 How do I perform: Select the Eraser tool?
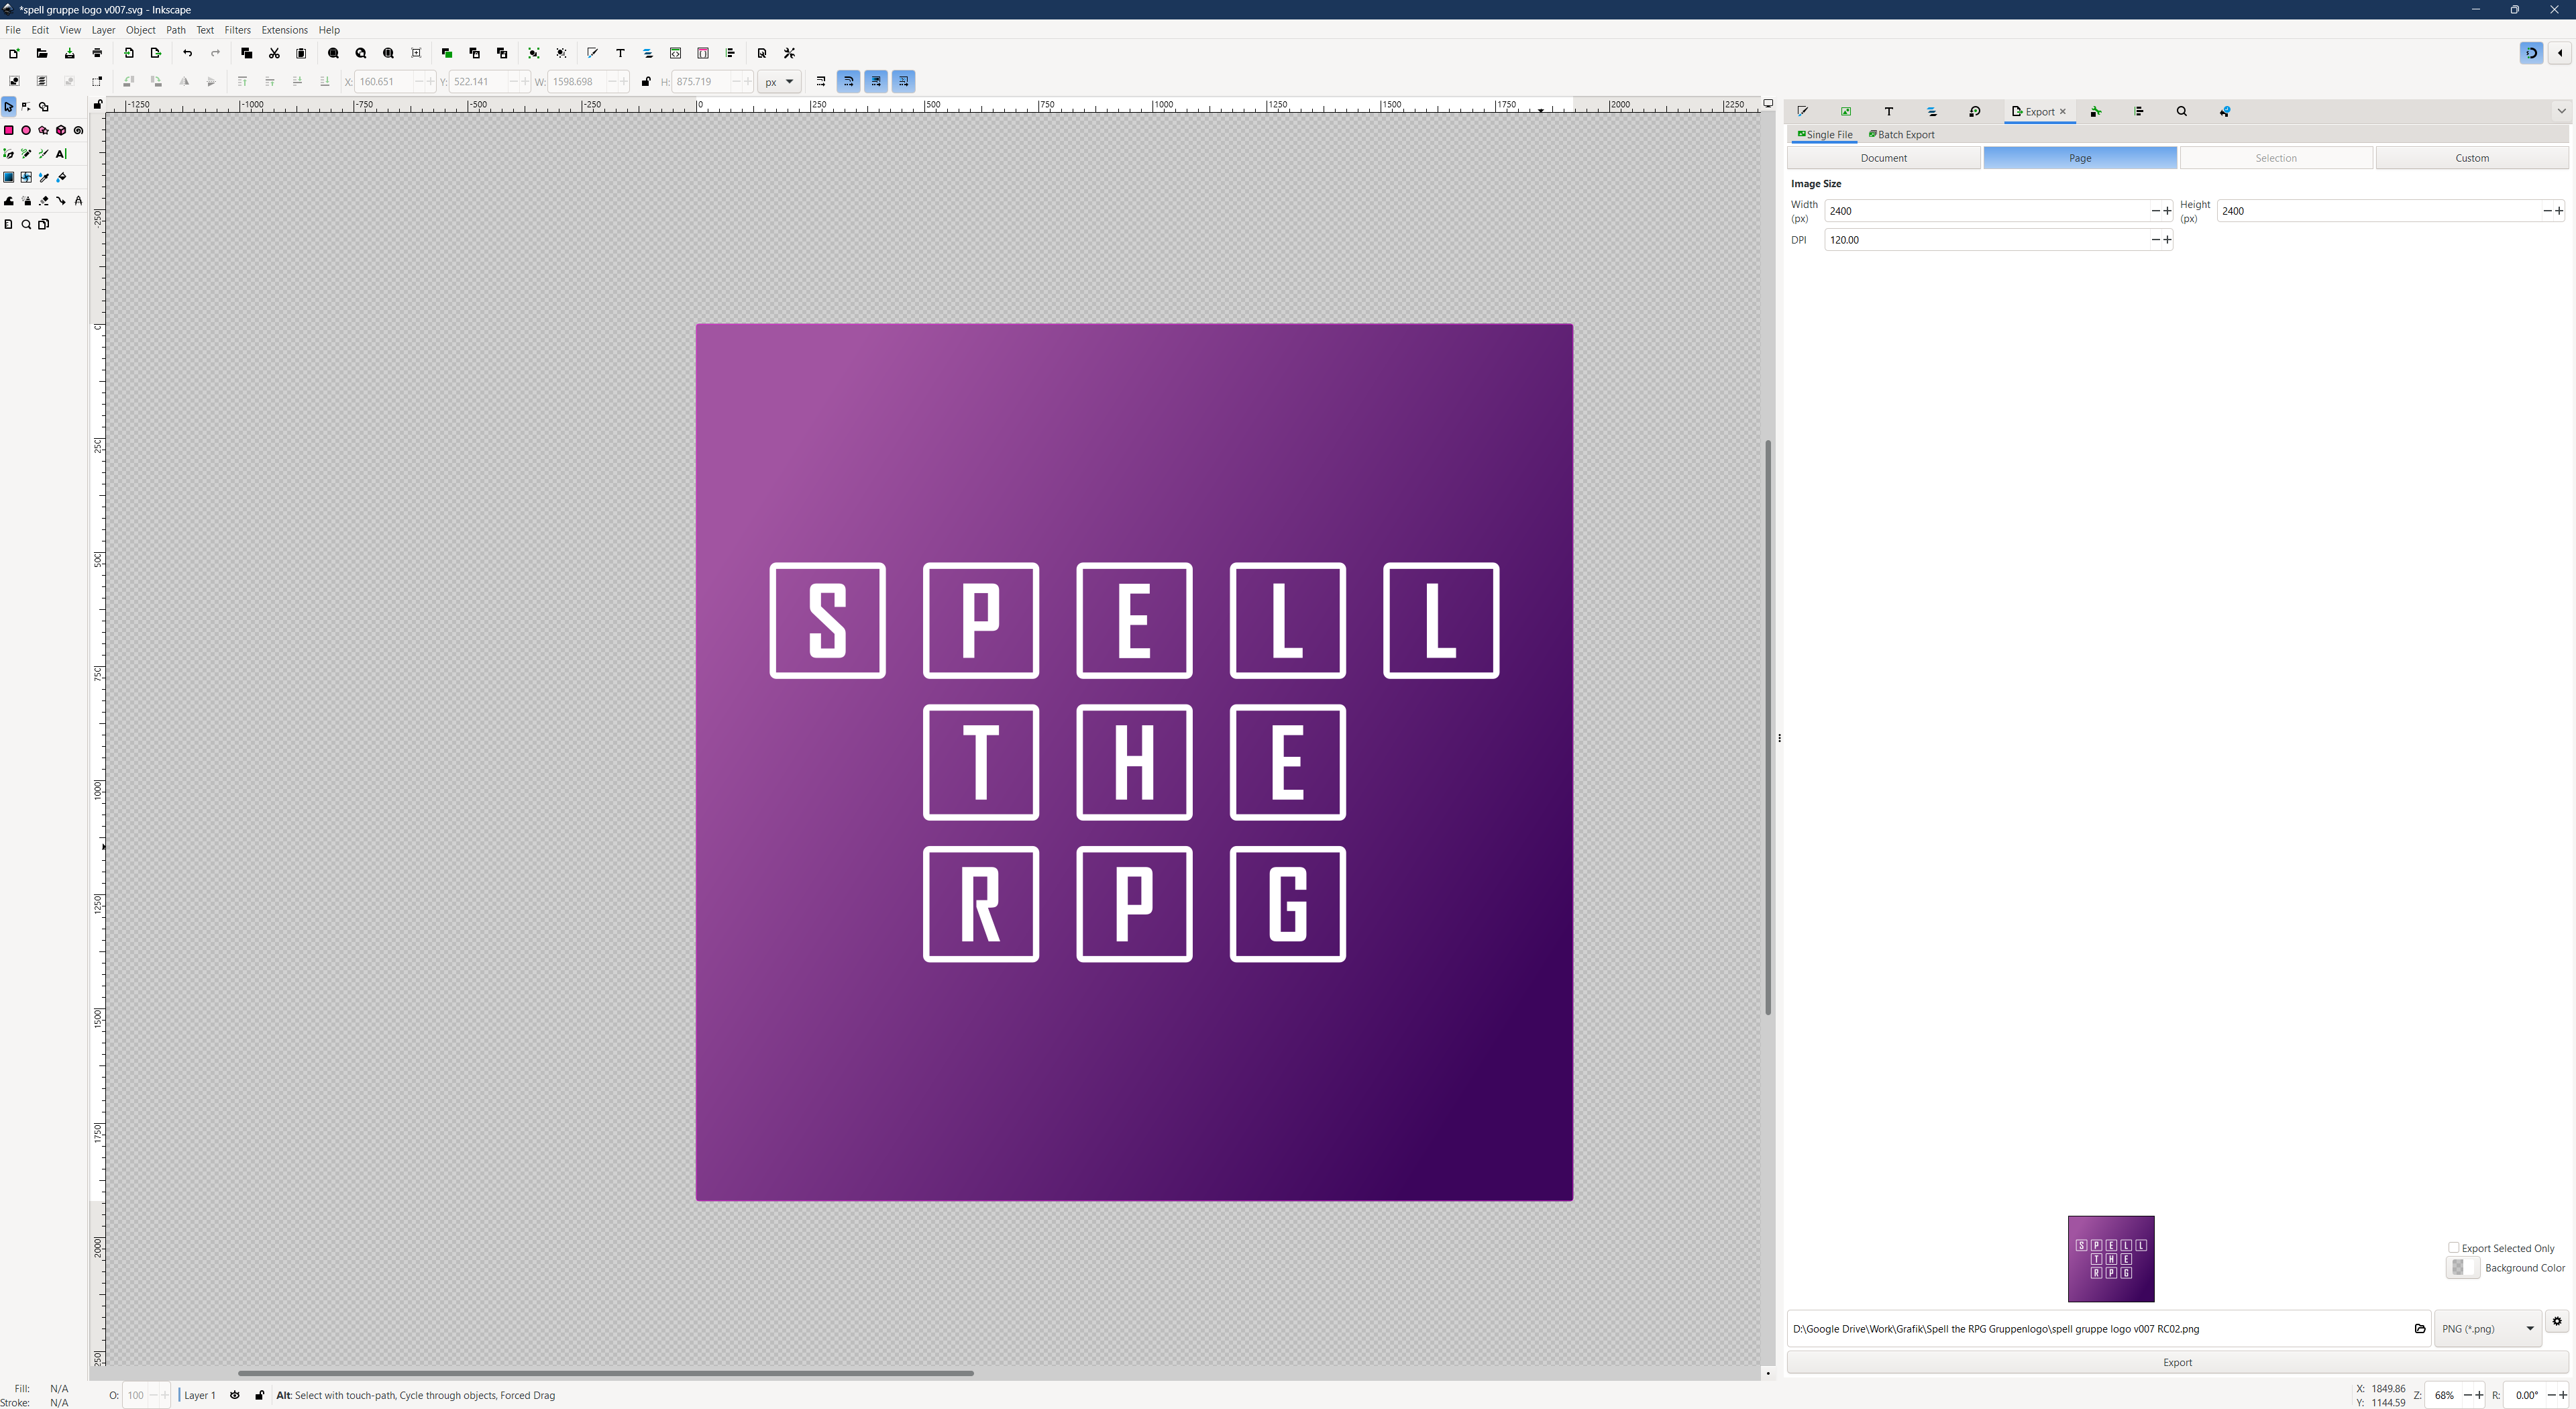tap(44, 201)
